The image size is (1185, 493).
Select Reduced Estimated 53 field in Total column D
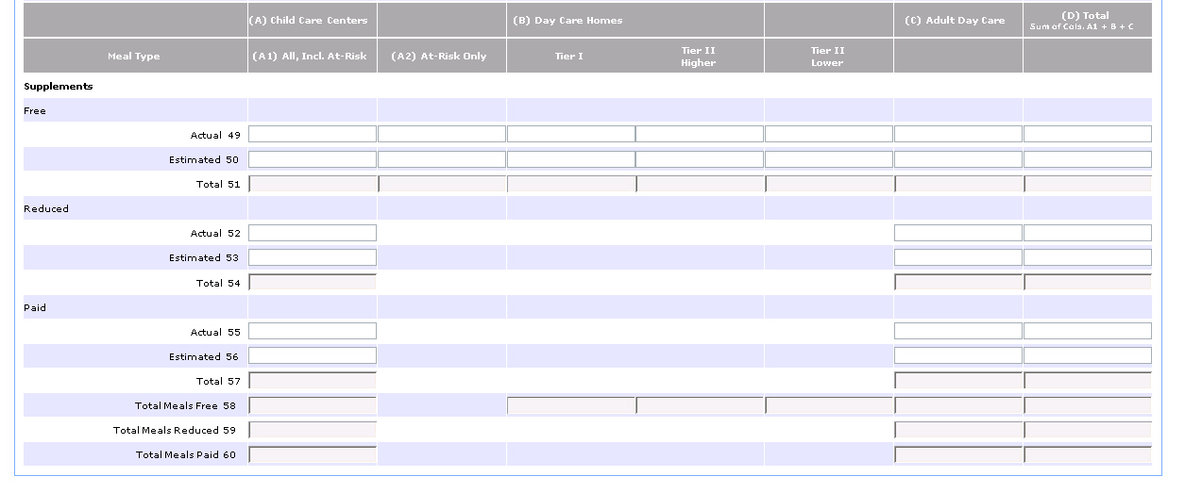pyautogui.click(x=1088, y=257)
